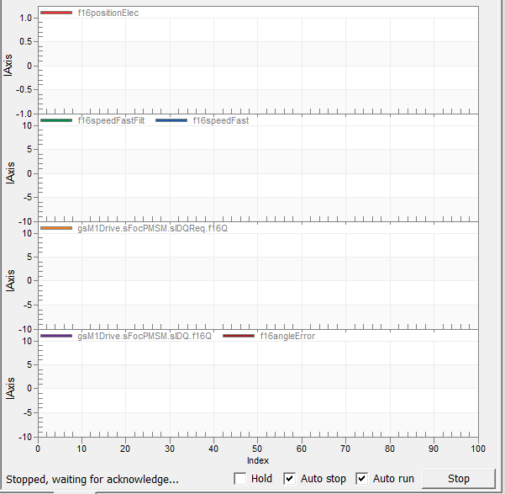Viewport: 505px width, 494px height.
Task: Select the f16speedFast legend label
Action: coord(221,120)
